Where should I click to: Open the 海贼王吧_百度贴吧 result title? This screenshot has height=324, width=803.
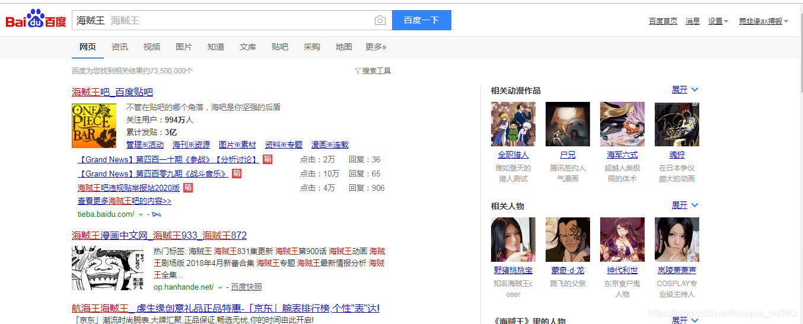pos(112,92)
